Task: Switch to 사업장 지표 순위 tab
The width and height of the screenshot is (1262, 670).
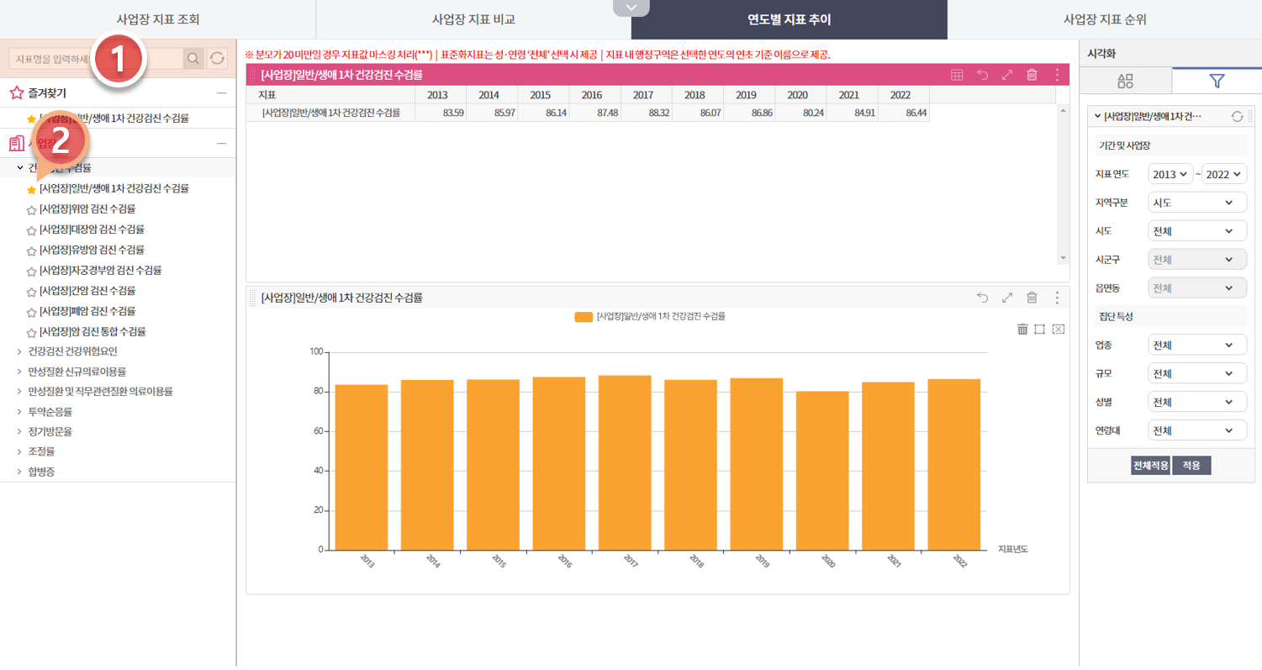Action: pyautogui.click(x=1105, y=19)
